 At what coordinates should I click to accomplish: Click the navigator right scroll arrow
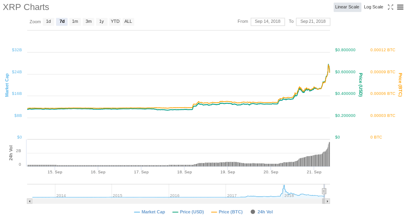click(327, 201)
